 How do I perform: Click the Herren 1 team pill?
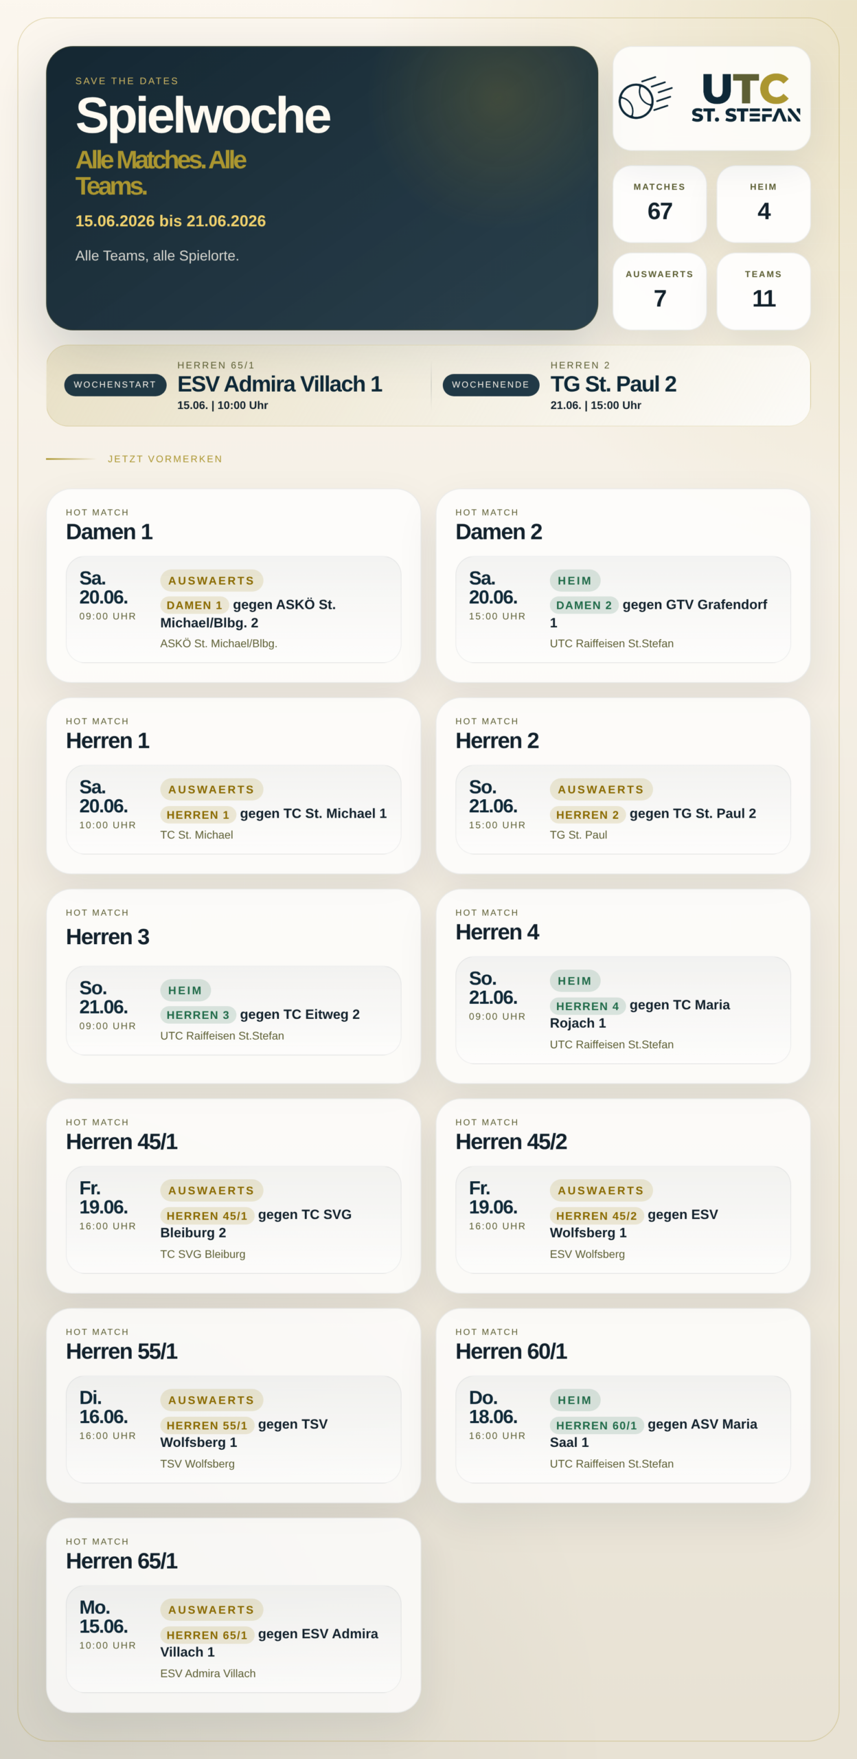[x=198, y=815]
